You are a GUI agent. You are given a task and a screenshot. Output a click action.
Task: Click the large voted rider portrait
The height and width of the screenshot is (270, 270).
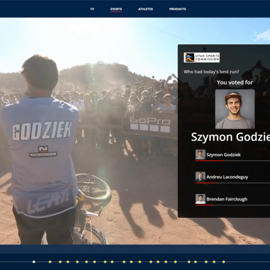(x=235, y=109)
